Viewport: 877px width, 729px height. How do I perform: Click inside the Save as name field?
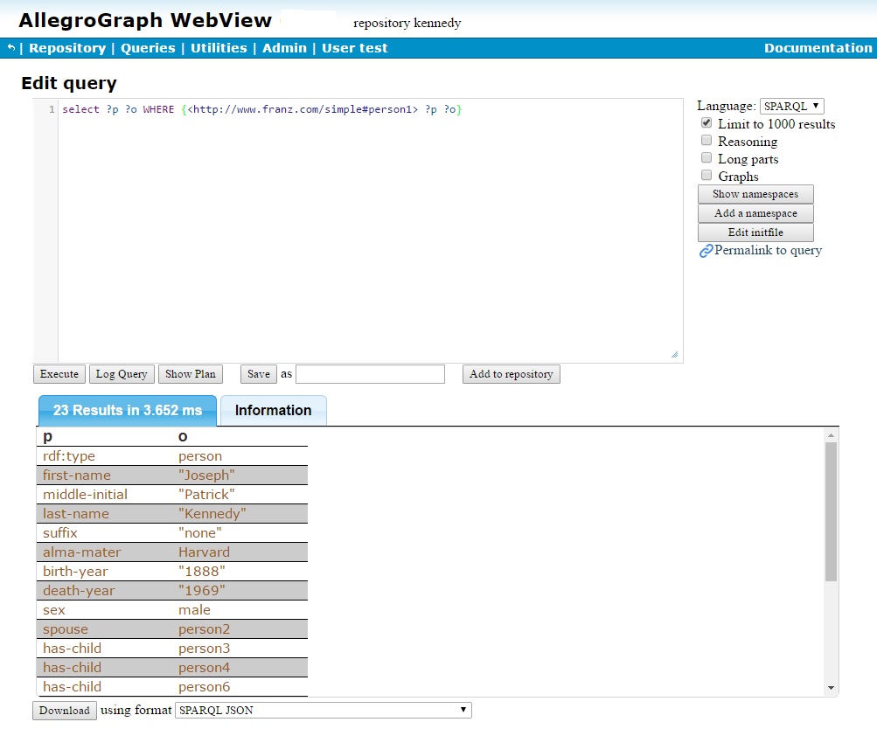[x=369, y=373]
